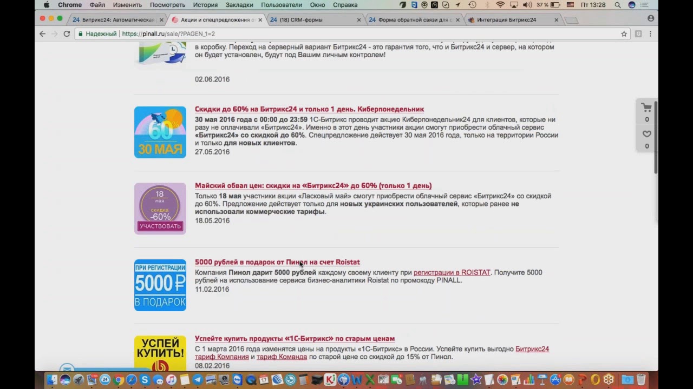Click the '60 / 30 МАЯ' promo thumbnail

(160, 132)
